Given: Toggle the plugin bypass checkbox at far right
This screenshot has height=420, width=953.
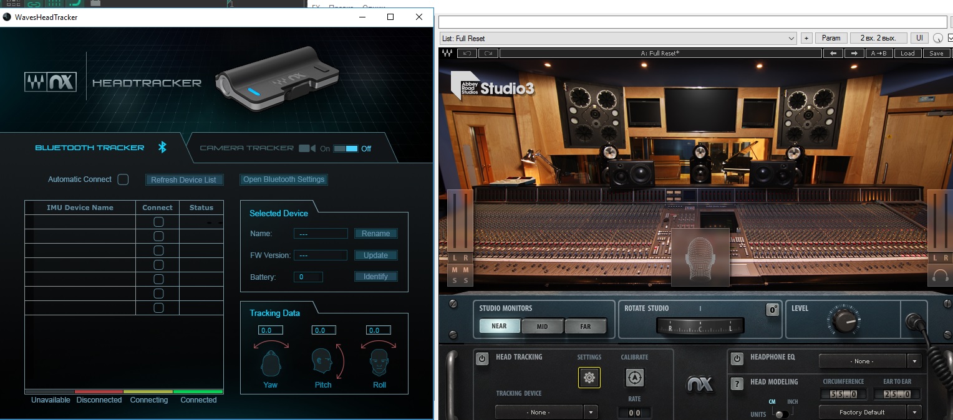Looking at the screenshot, I should [x=951, y=38].
